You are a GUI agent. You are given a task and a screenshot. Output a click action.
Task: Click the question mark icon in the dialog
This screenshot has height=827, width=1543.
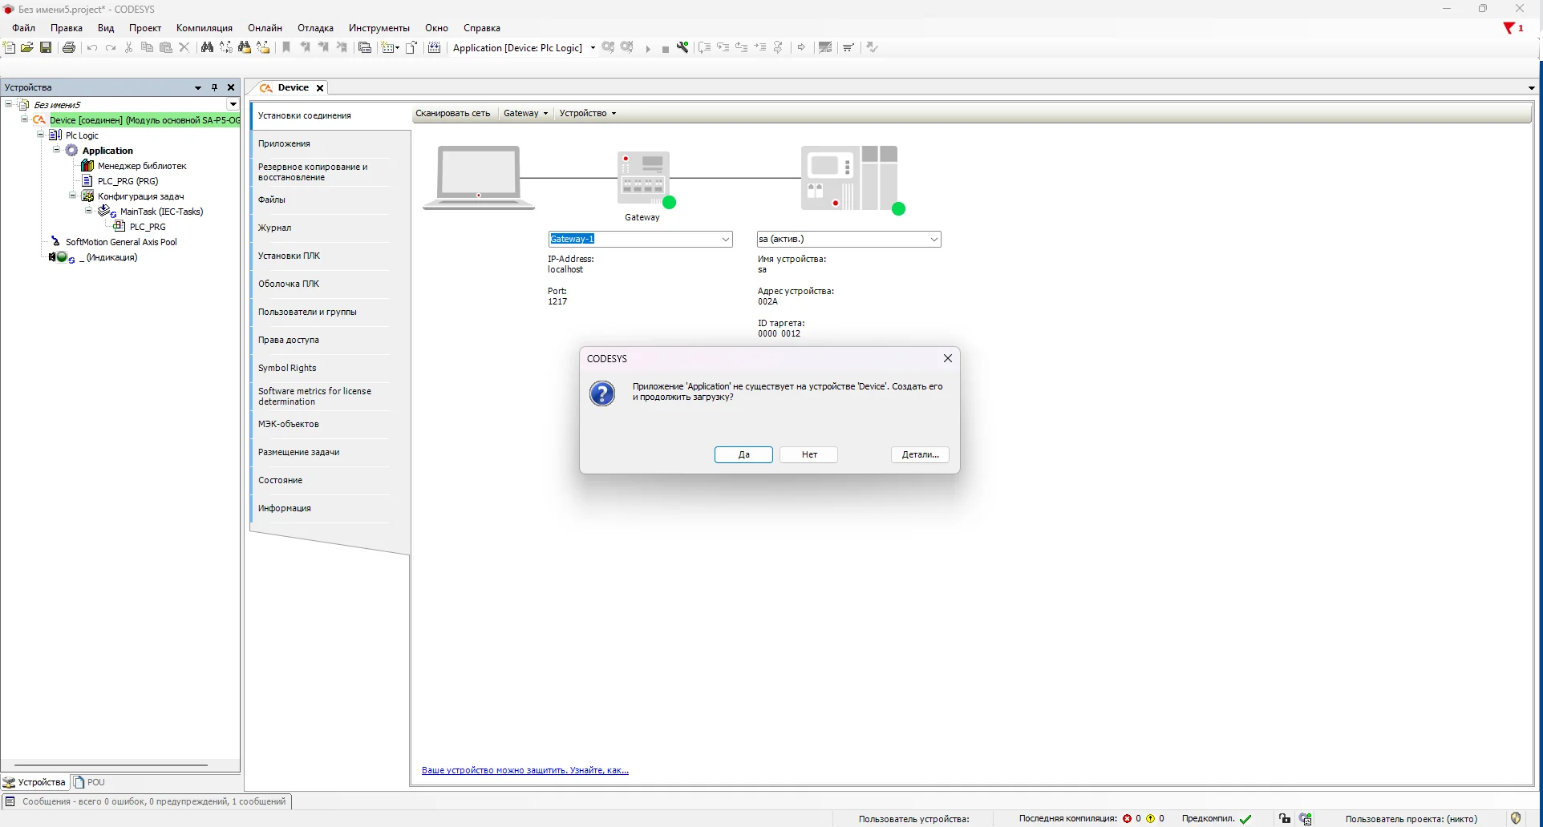pos(602,393)
